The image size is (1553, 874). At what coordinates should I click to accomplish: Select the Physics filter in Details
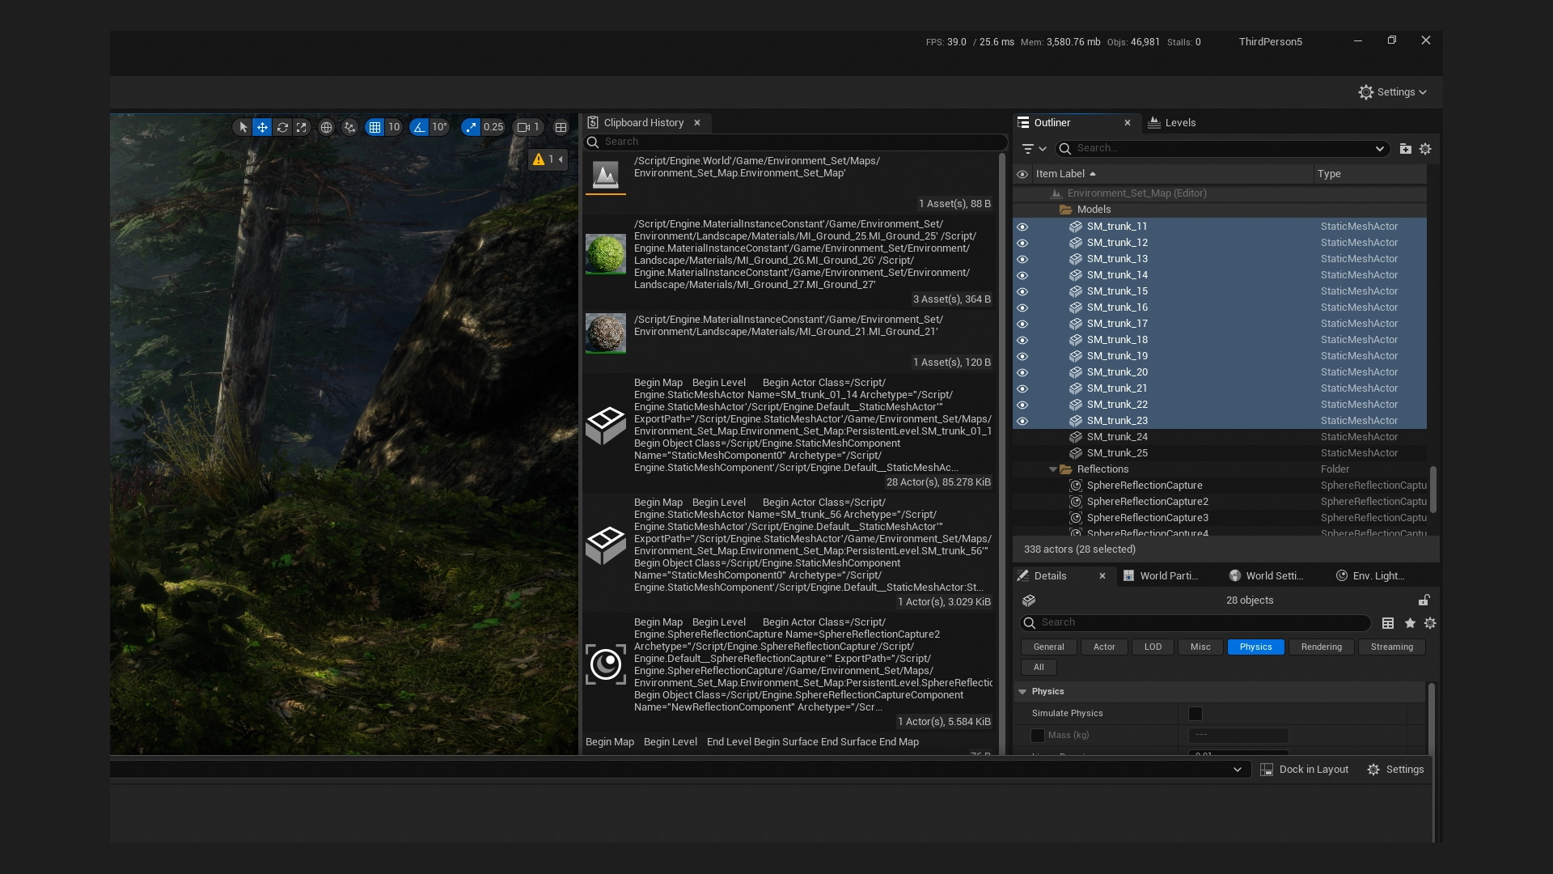click(x=1255, y=647)
